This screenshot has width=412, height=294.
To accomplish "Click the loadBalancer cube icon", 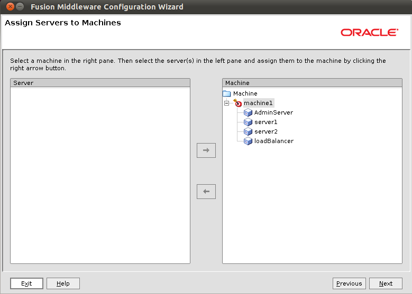I will pos(248,141).
